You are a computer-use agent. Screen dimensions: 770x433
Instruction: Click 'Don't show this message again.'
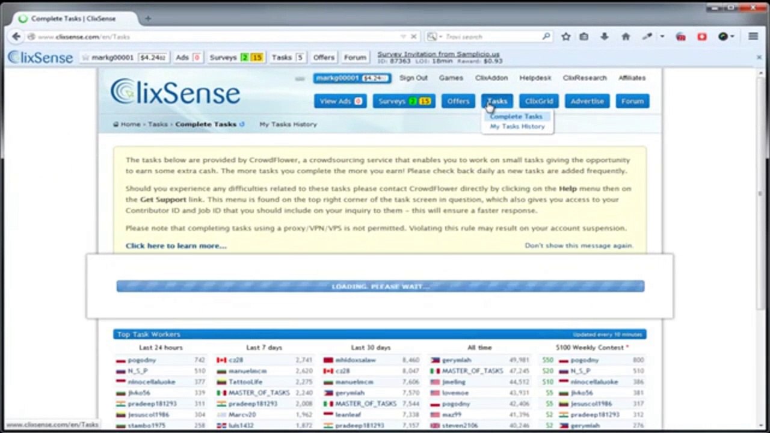[579, 246]
